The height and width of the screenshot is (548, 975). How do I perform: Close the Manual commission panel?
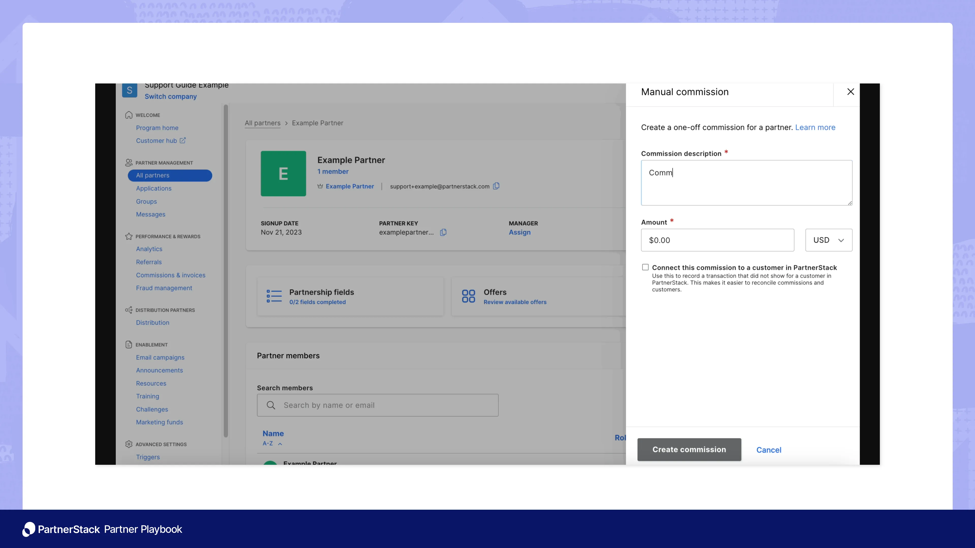click(851, 92)
